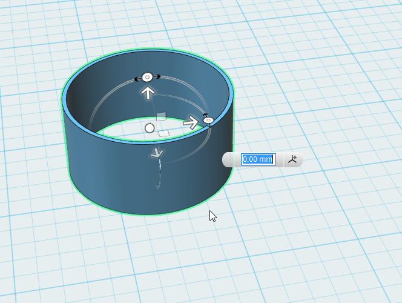
Task: Click the white center free-move circle
Action: coord(150,128)
